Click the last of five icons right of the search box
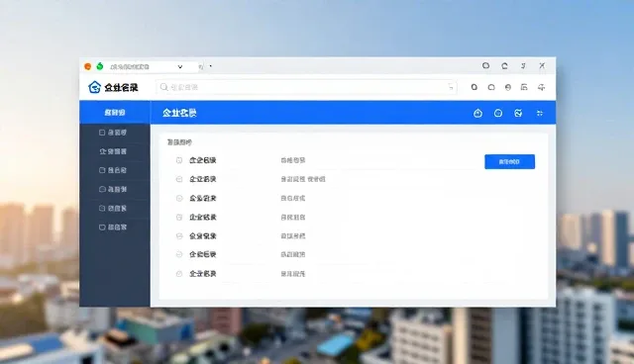 click(541, 87)
